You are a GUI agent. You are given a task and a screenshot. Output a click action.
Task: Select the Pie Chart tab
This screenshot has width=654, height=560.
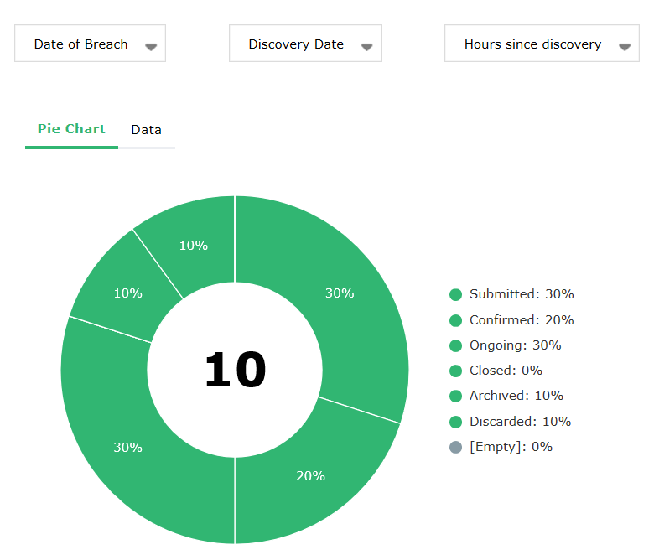click(x=71, y=129)
